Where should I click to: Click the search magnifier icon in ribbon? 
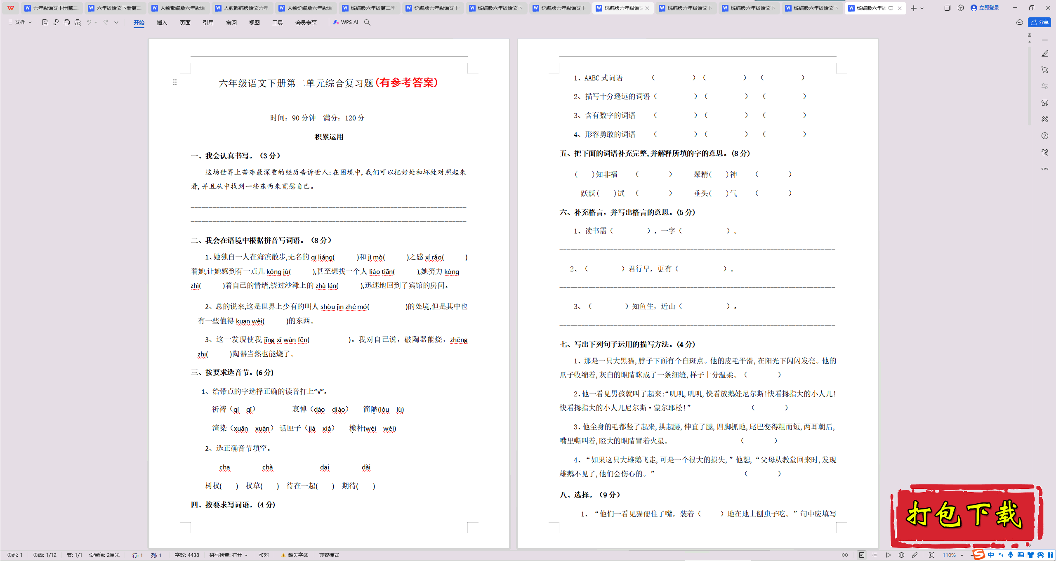coord(367,22)
